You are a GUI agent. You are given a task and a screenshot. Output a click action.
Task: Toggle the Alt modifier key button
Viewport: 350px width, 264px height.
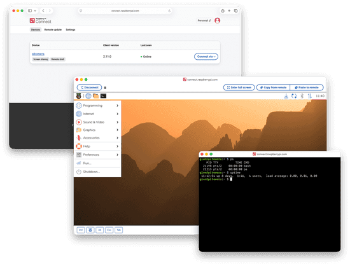(x=99, y=230)
